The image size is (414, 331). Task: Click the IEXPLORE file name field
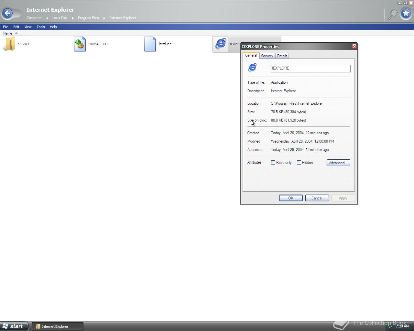[310, 68]
